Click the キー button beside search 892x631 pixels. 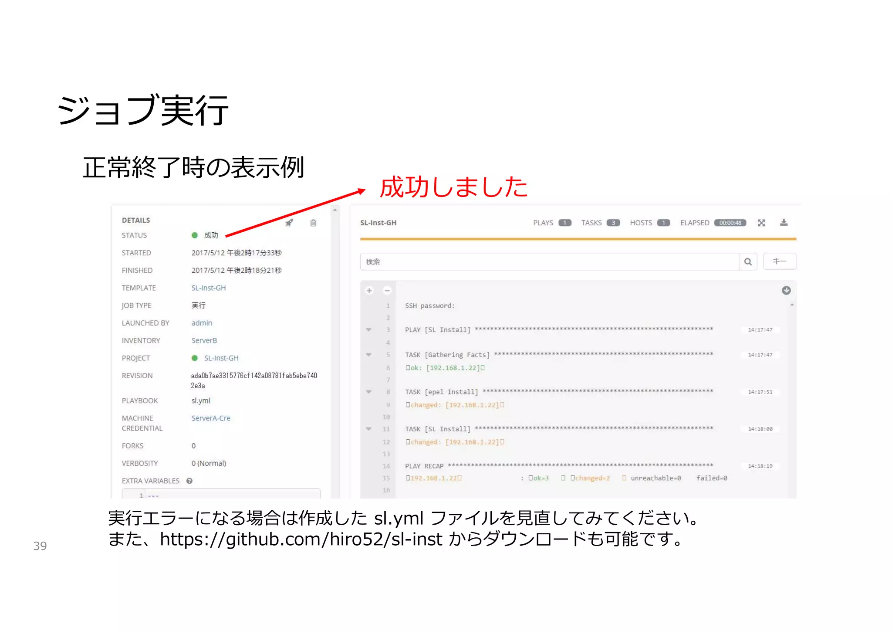pos(780,261)
